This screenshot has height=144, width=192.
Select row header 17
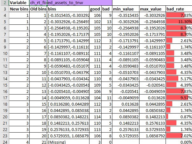tap(5, 98)
